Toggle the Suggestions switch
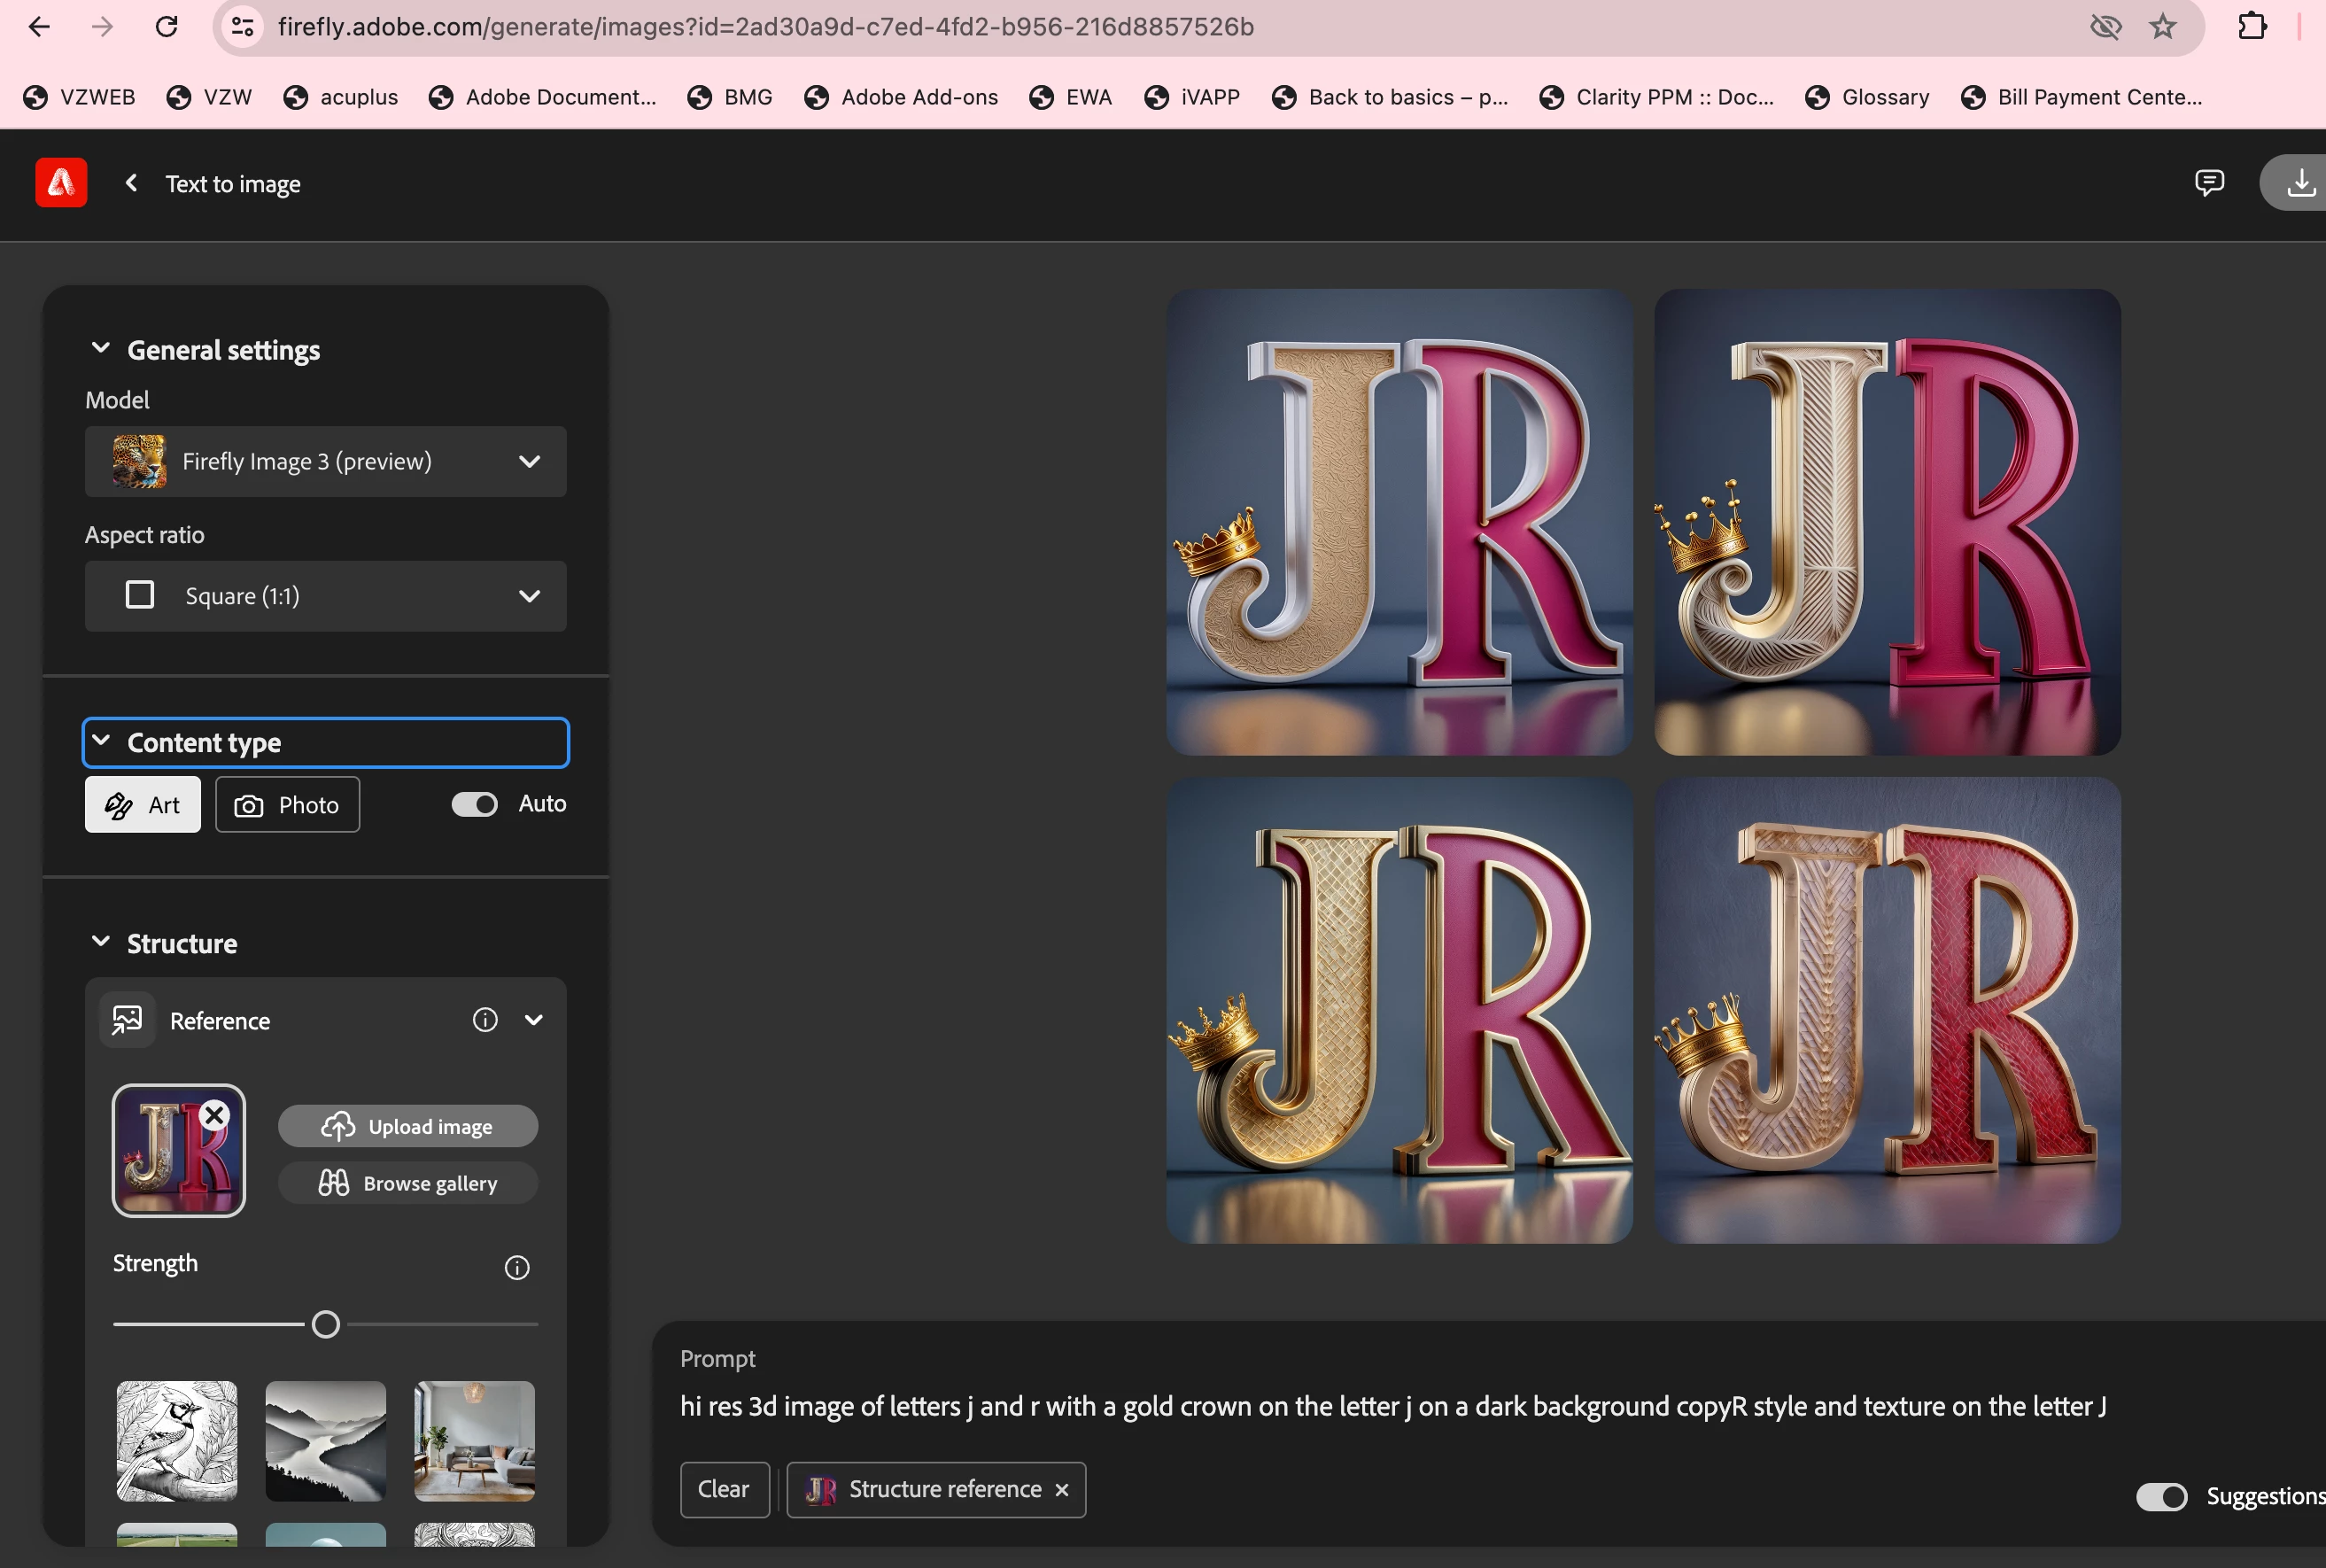2326x1568 pixels. click(x=2161, y=1496)
